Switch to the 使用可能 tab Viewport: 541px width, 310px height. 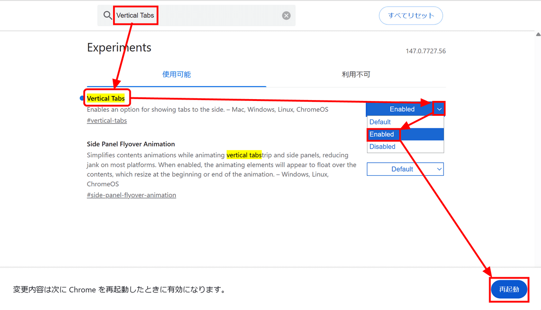176,74
